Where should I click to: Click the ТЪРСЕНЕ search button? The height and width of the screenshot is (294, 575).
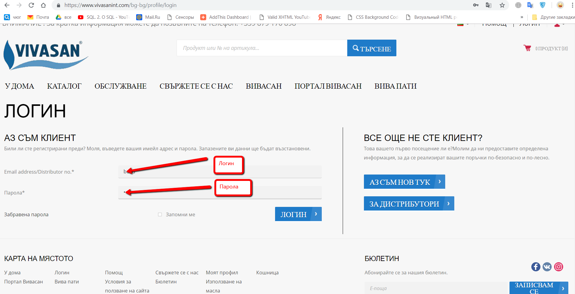(x=372, y=48)
